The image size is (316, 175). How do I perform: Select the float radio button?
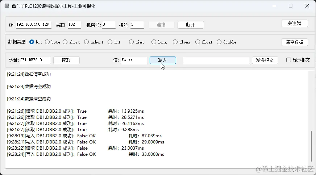(204, 42)
